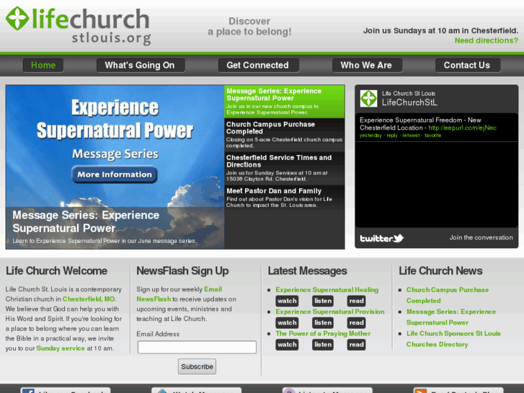Open the eepurl.com/ejNec tweet link
This screenshot has width=524, height=393.
click(x=462, y=128)
